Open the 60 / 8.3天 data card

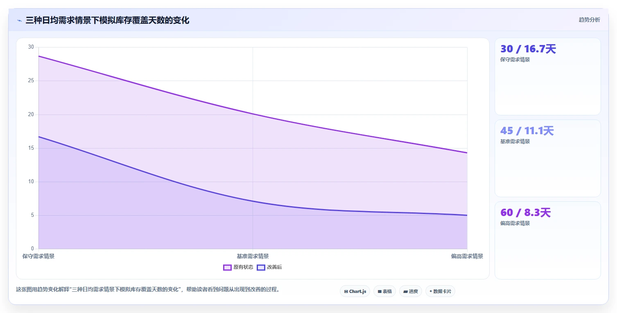coord(547,240)
